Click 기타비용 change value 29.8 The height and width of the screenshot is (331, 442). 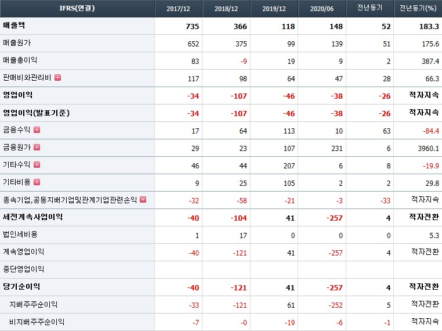[432, 184]
